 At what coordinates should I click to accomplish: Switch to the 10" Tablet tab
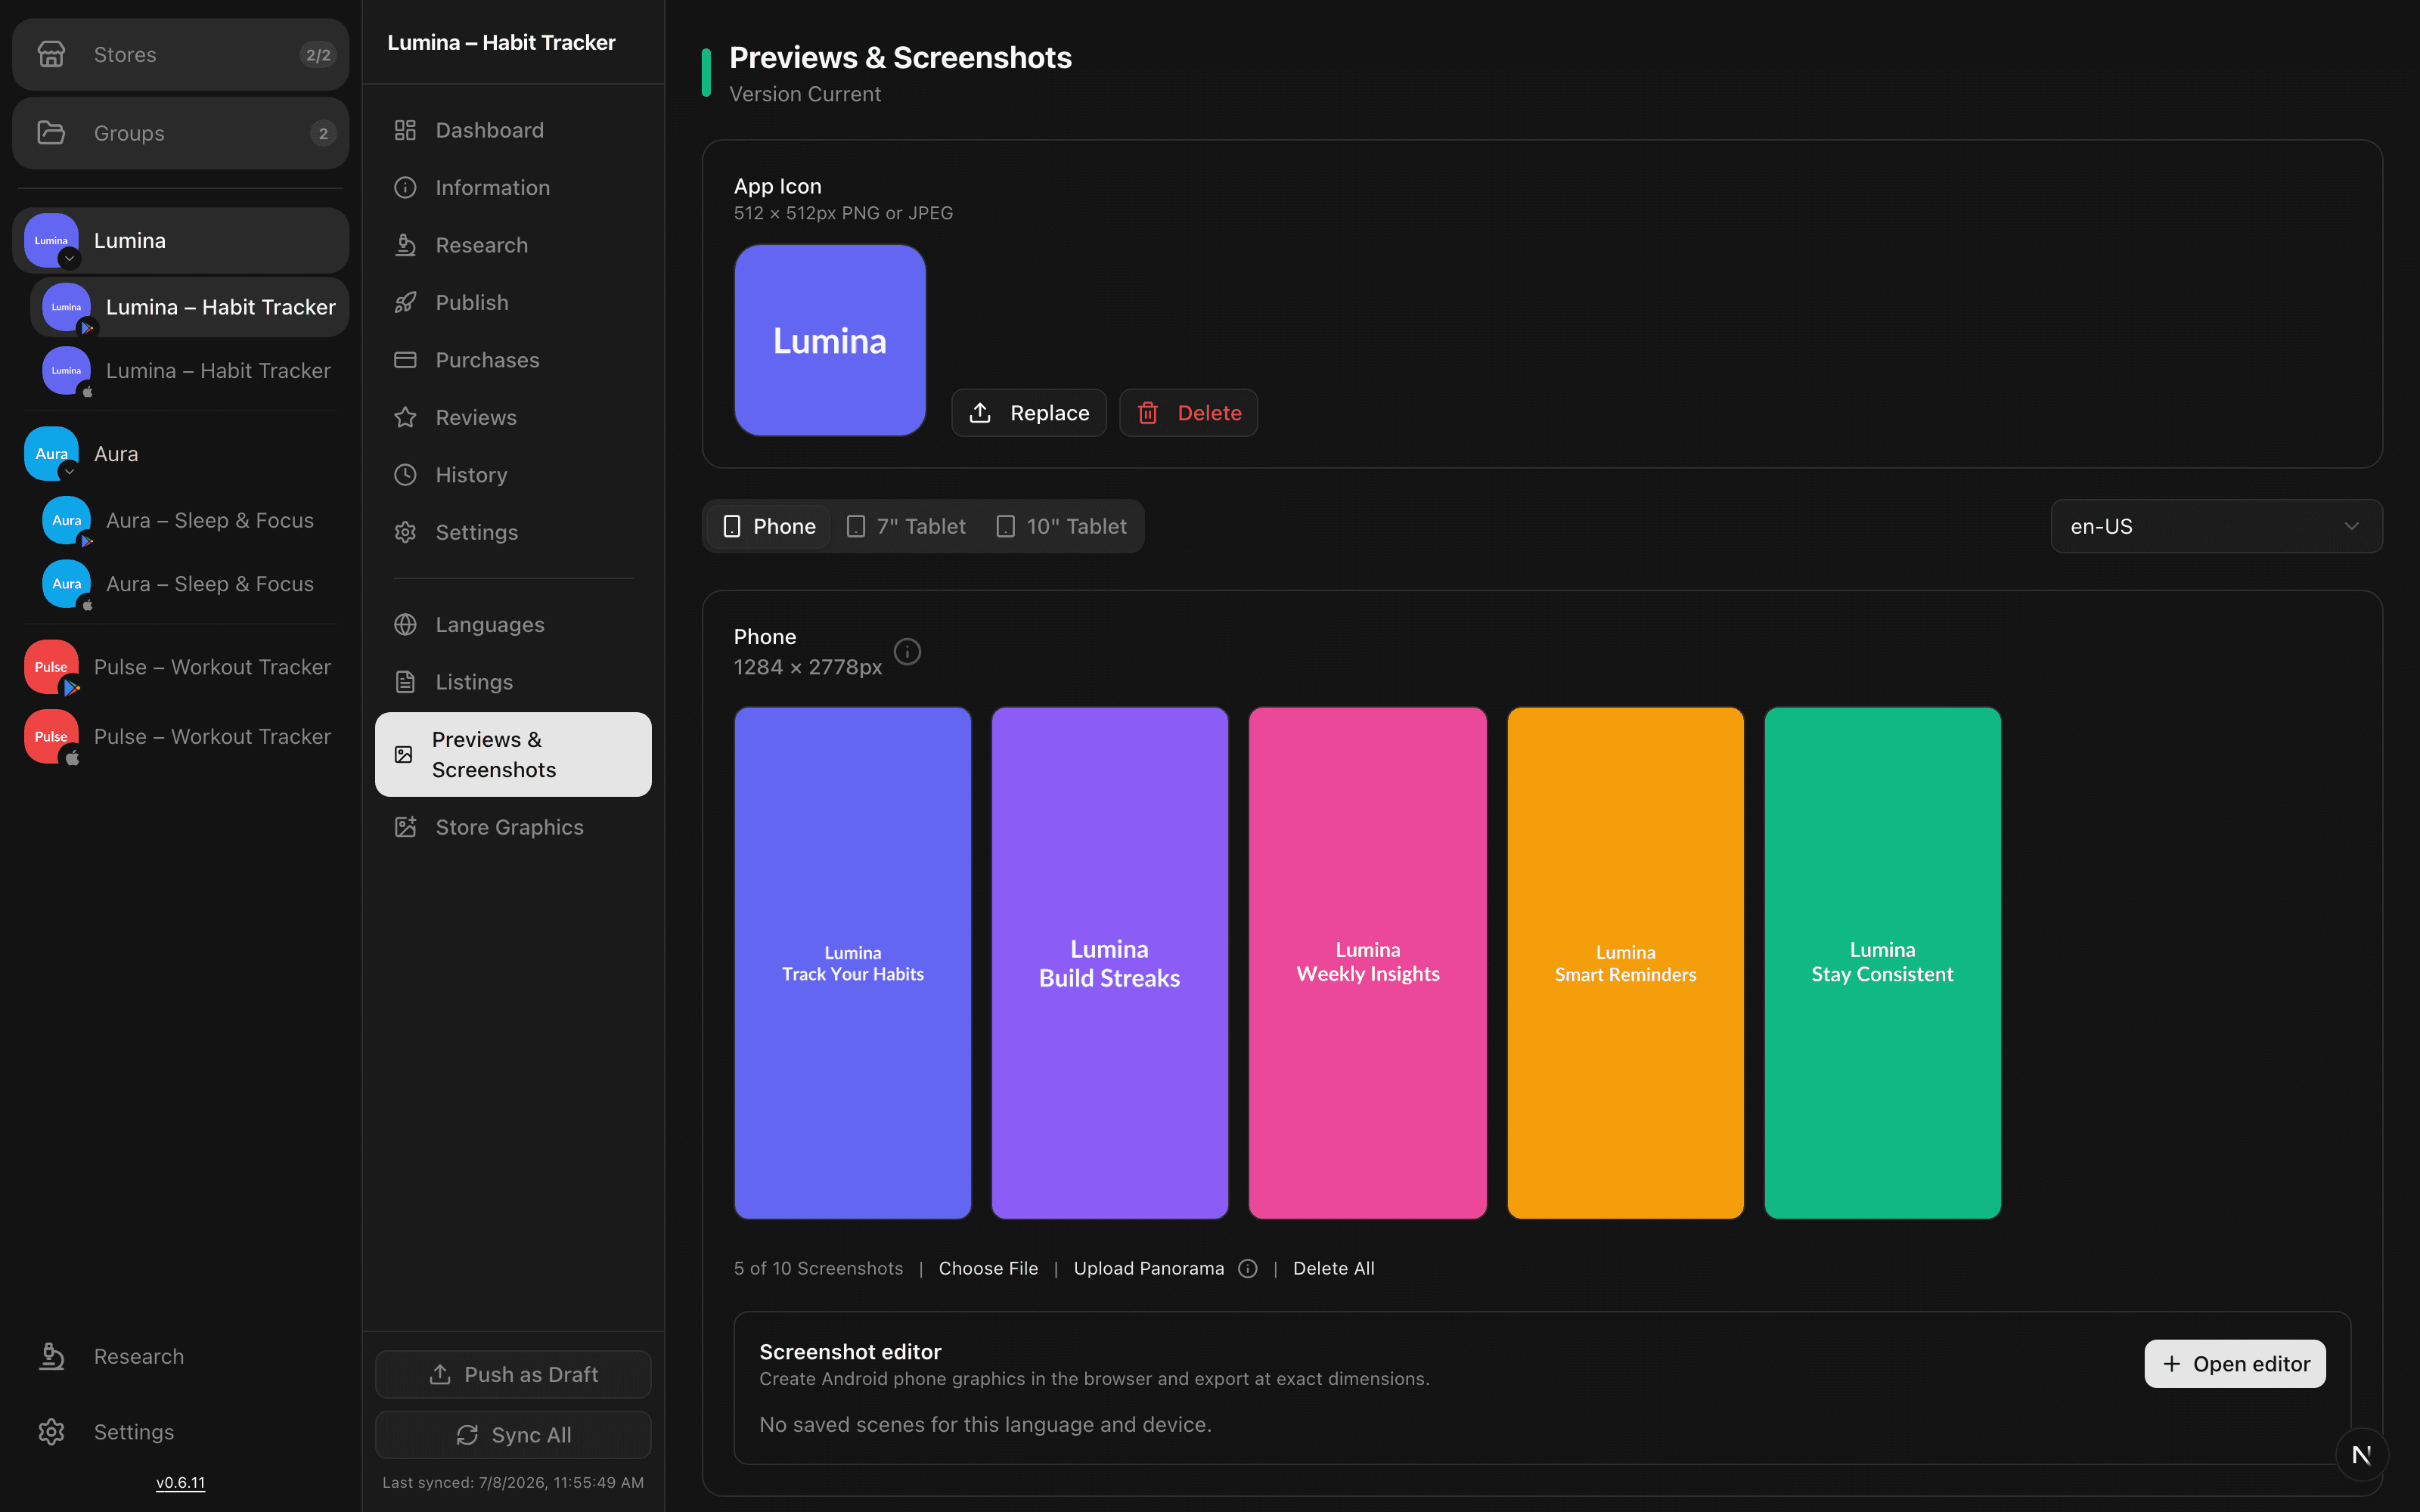pyautogui.click(x=1062, y=526)
